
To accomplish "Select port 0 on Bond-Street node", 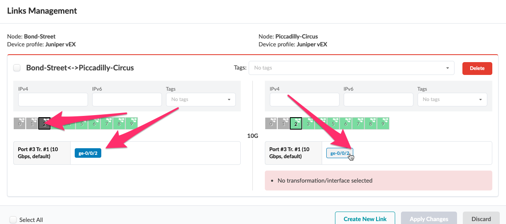I will [x=20, y=123].
